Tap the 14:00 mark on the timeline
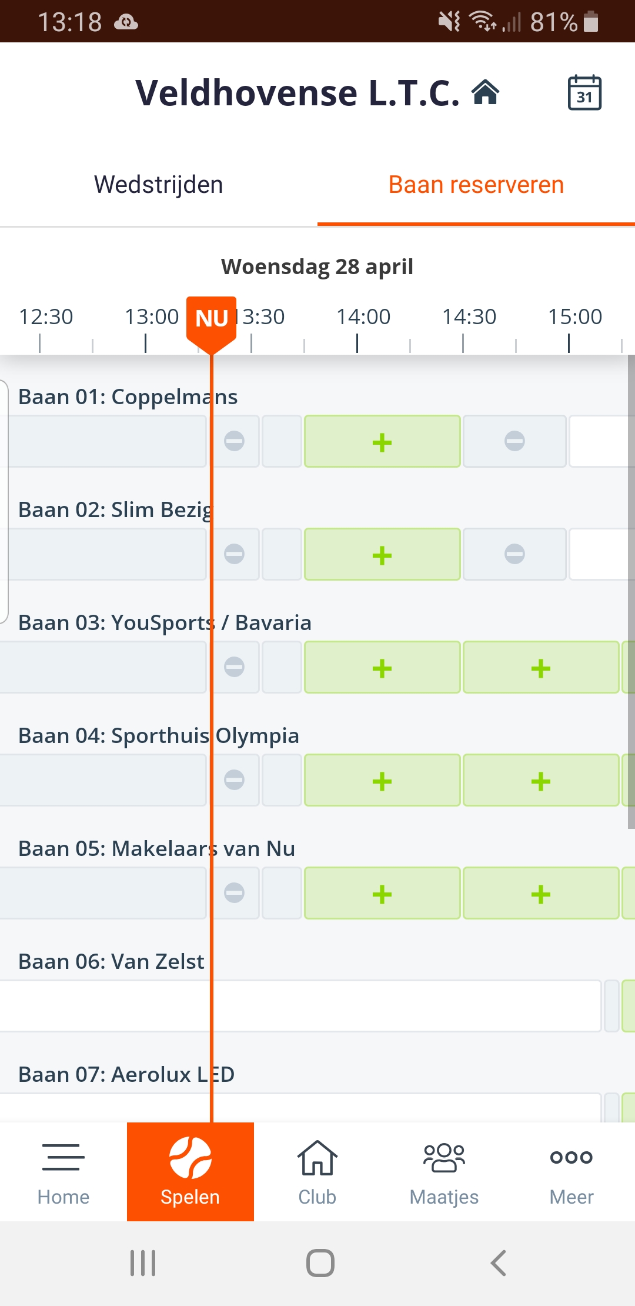The height and width of the screenshot is (1306, 635). [363, 318]
